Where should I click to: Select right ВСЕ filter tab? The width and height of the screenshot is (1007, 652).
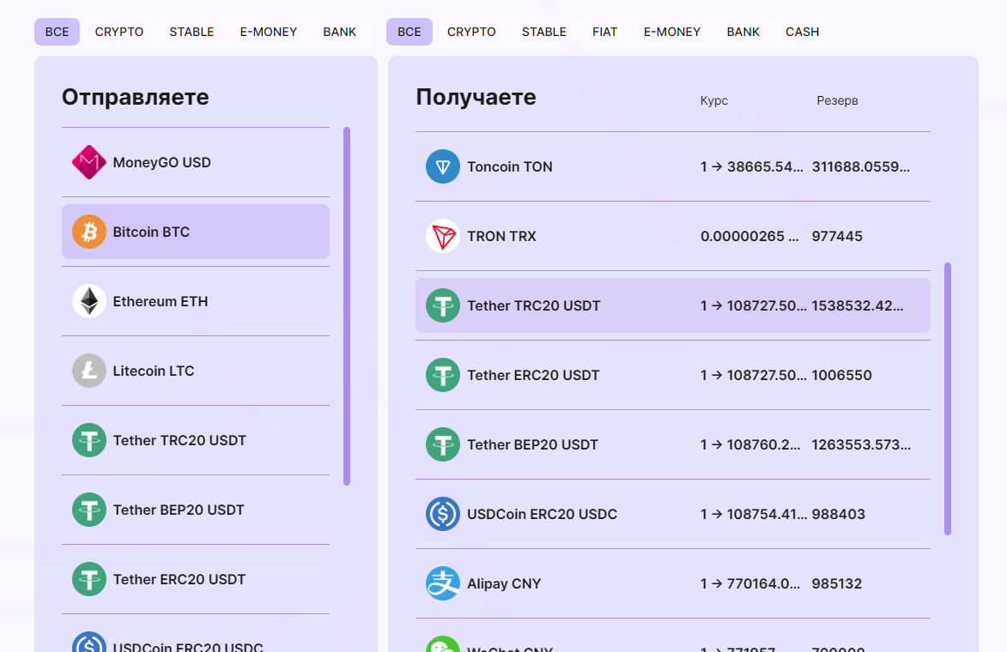tap(409, 32)
